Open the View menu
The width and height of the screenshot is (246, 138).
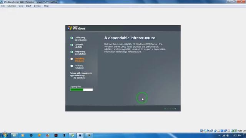click(x=21, y=6)
